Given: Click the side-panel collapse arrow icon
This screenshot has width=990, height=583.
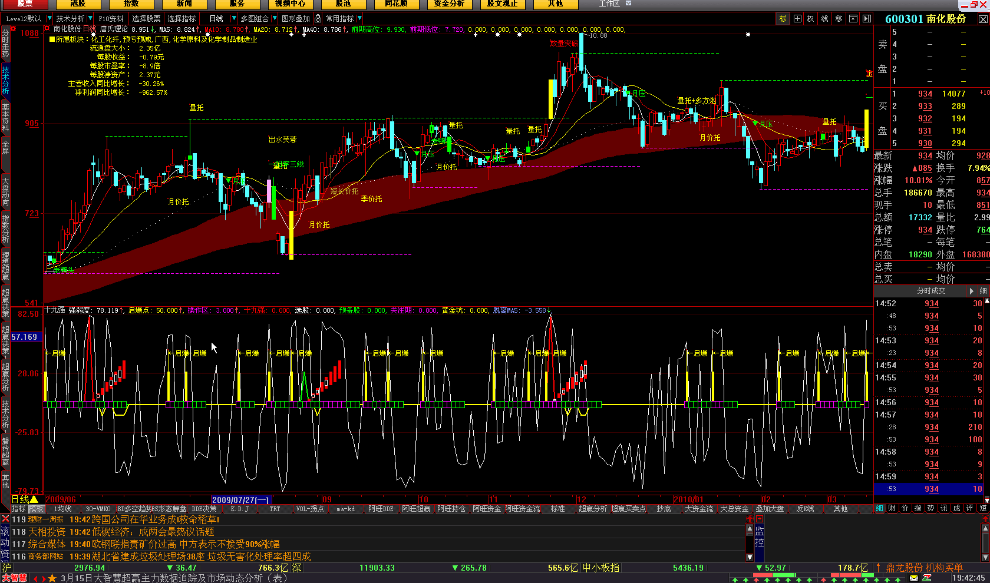Looking at the screenshot, I should 867,19.
